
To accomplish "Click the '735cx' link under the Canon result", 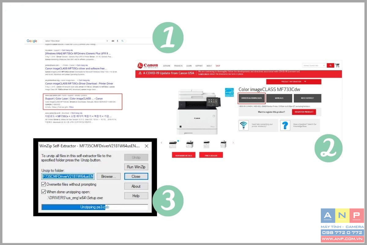I will click(x=71, y=107).
